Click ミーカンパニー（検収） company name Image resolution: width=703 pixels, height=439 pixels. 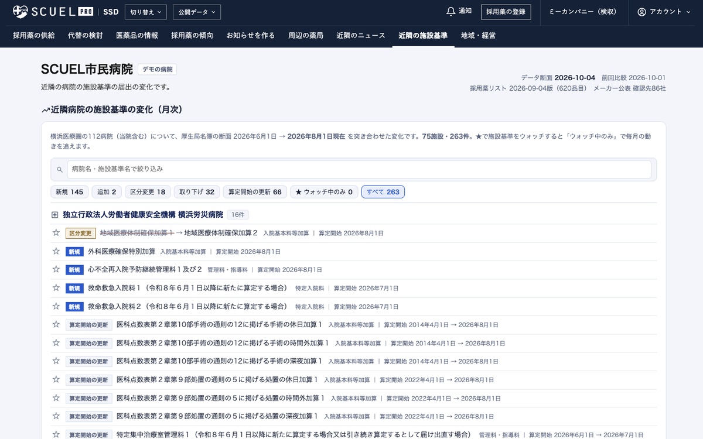tap(583, 12)
